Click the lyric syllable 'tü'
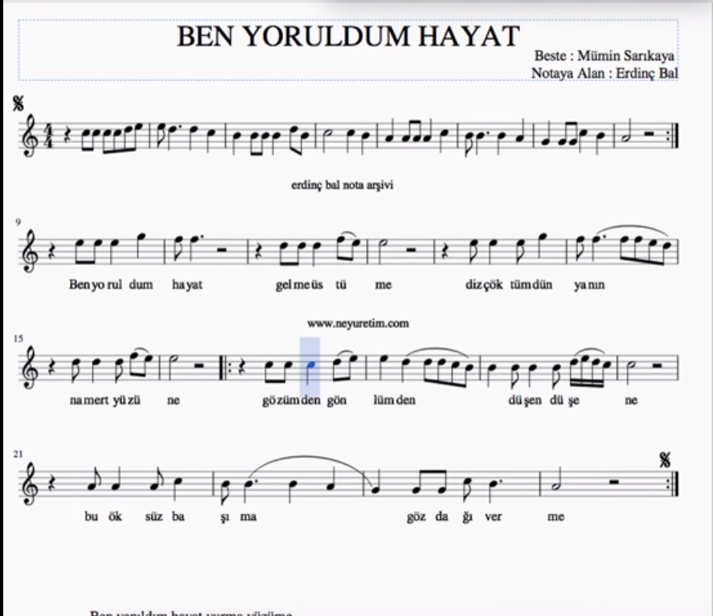The height and width of the screenshot is (616, 713). (x=341, y=284)
